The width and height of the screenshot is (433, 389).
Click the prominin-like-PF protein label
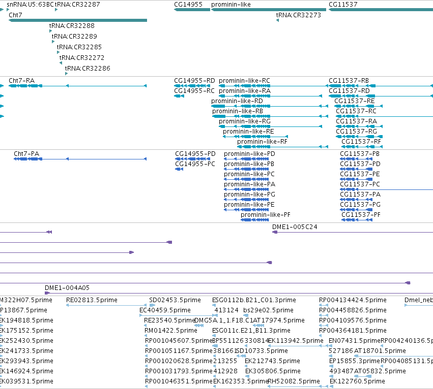pos(266,215)
